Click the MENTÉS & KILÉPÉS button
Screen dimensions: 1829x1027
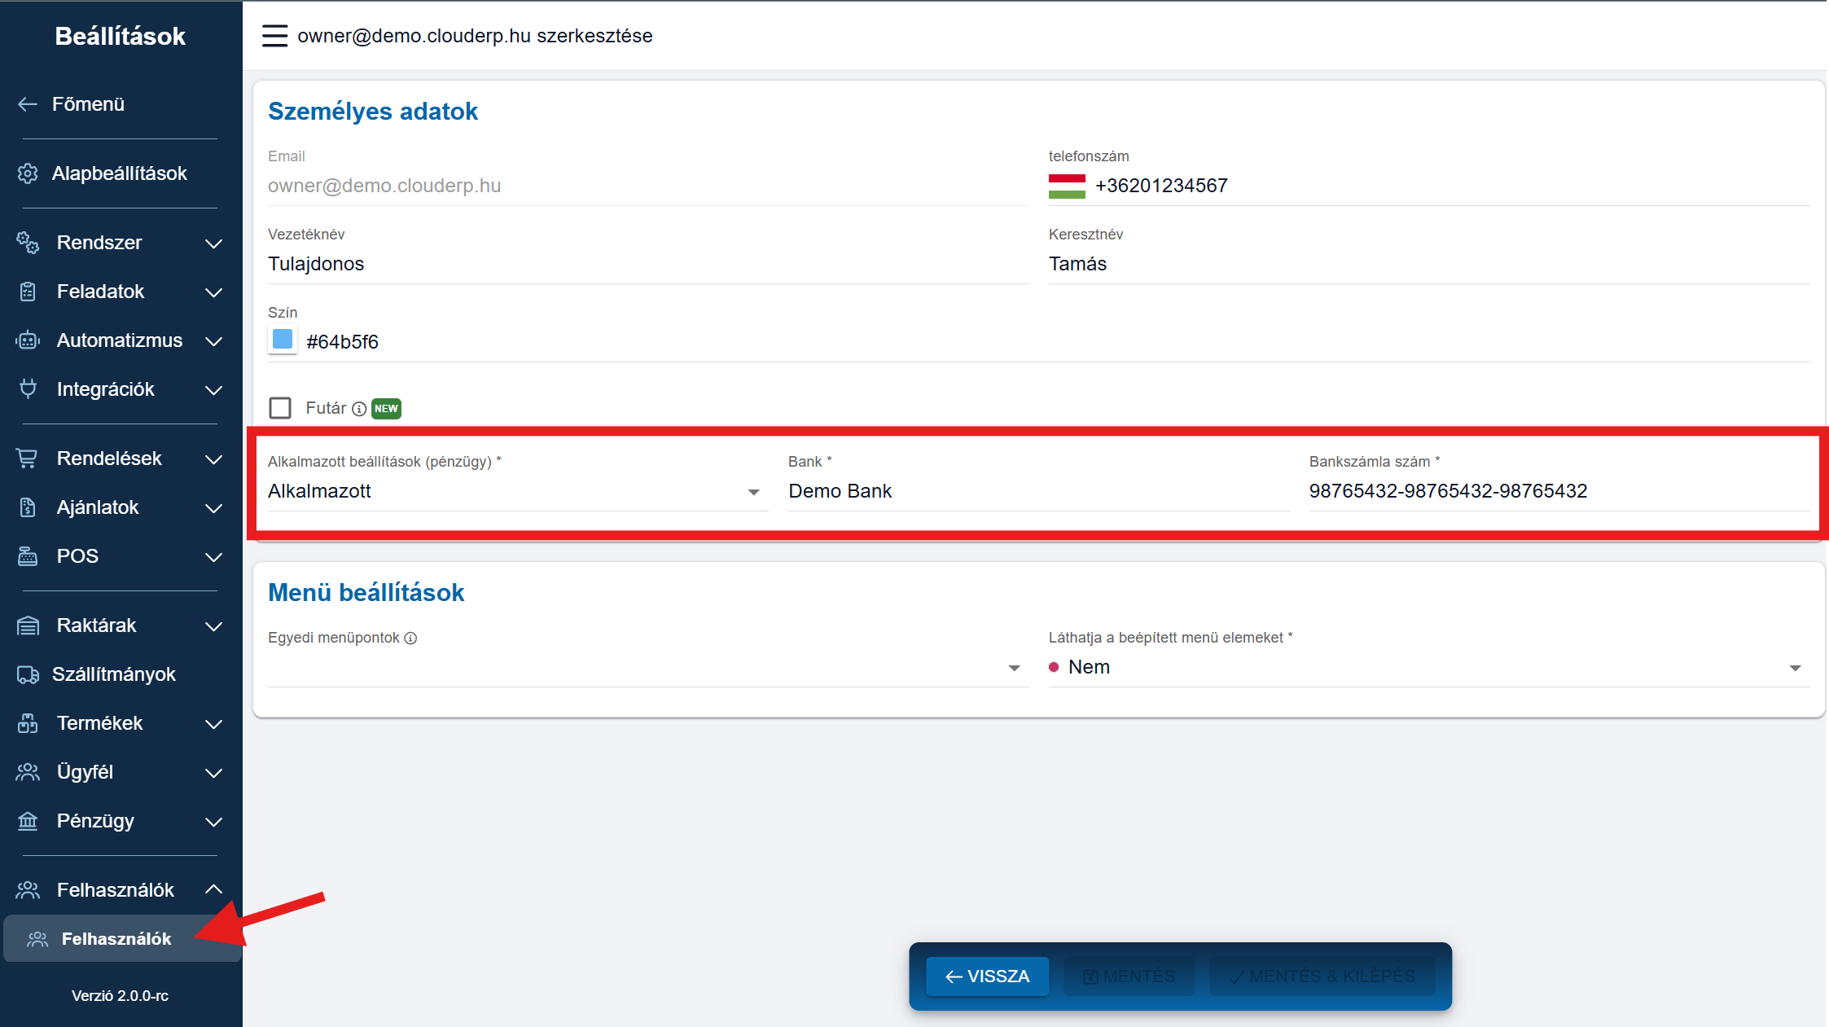[1321, 976]
